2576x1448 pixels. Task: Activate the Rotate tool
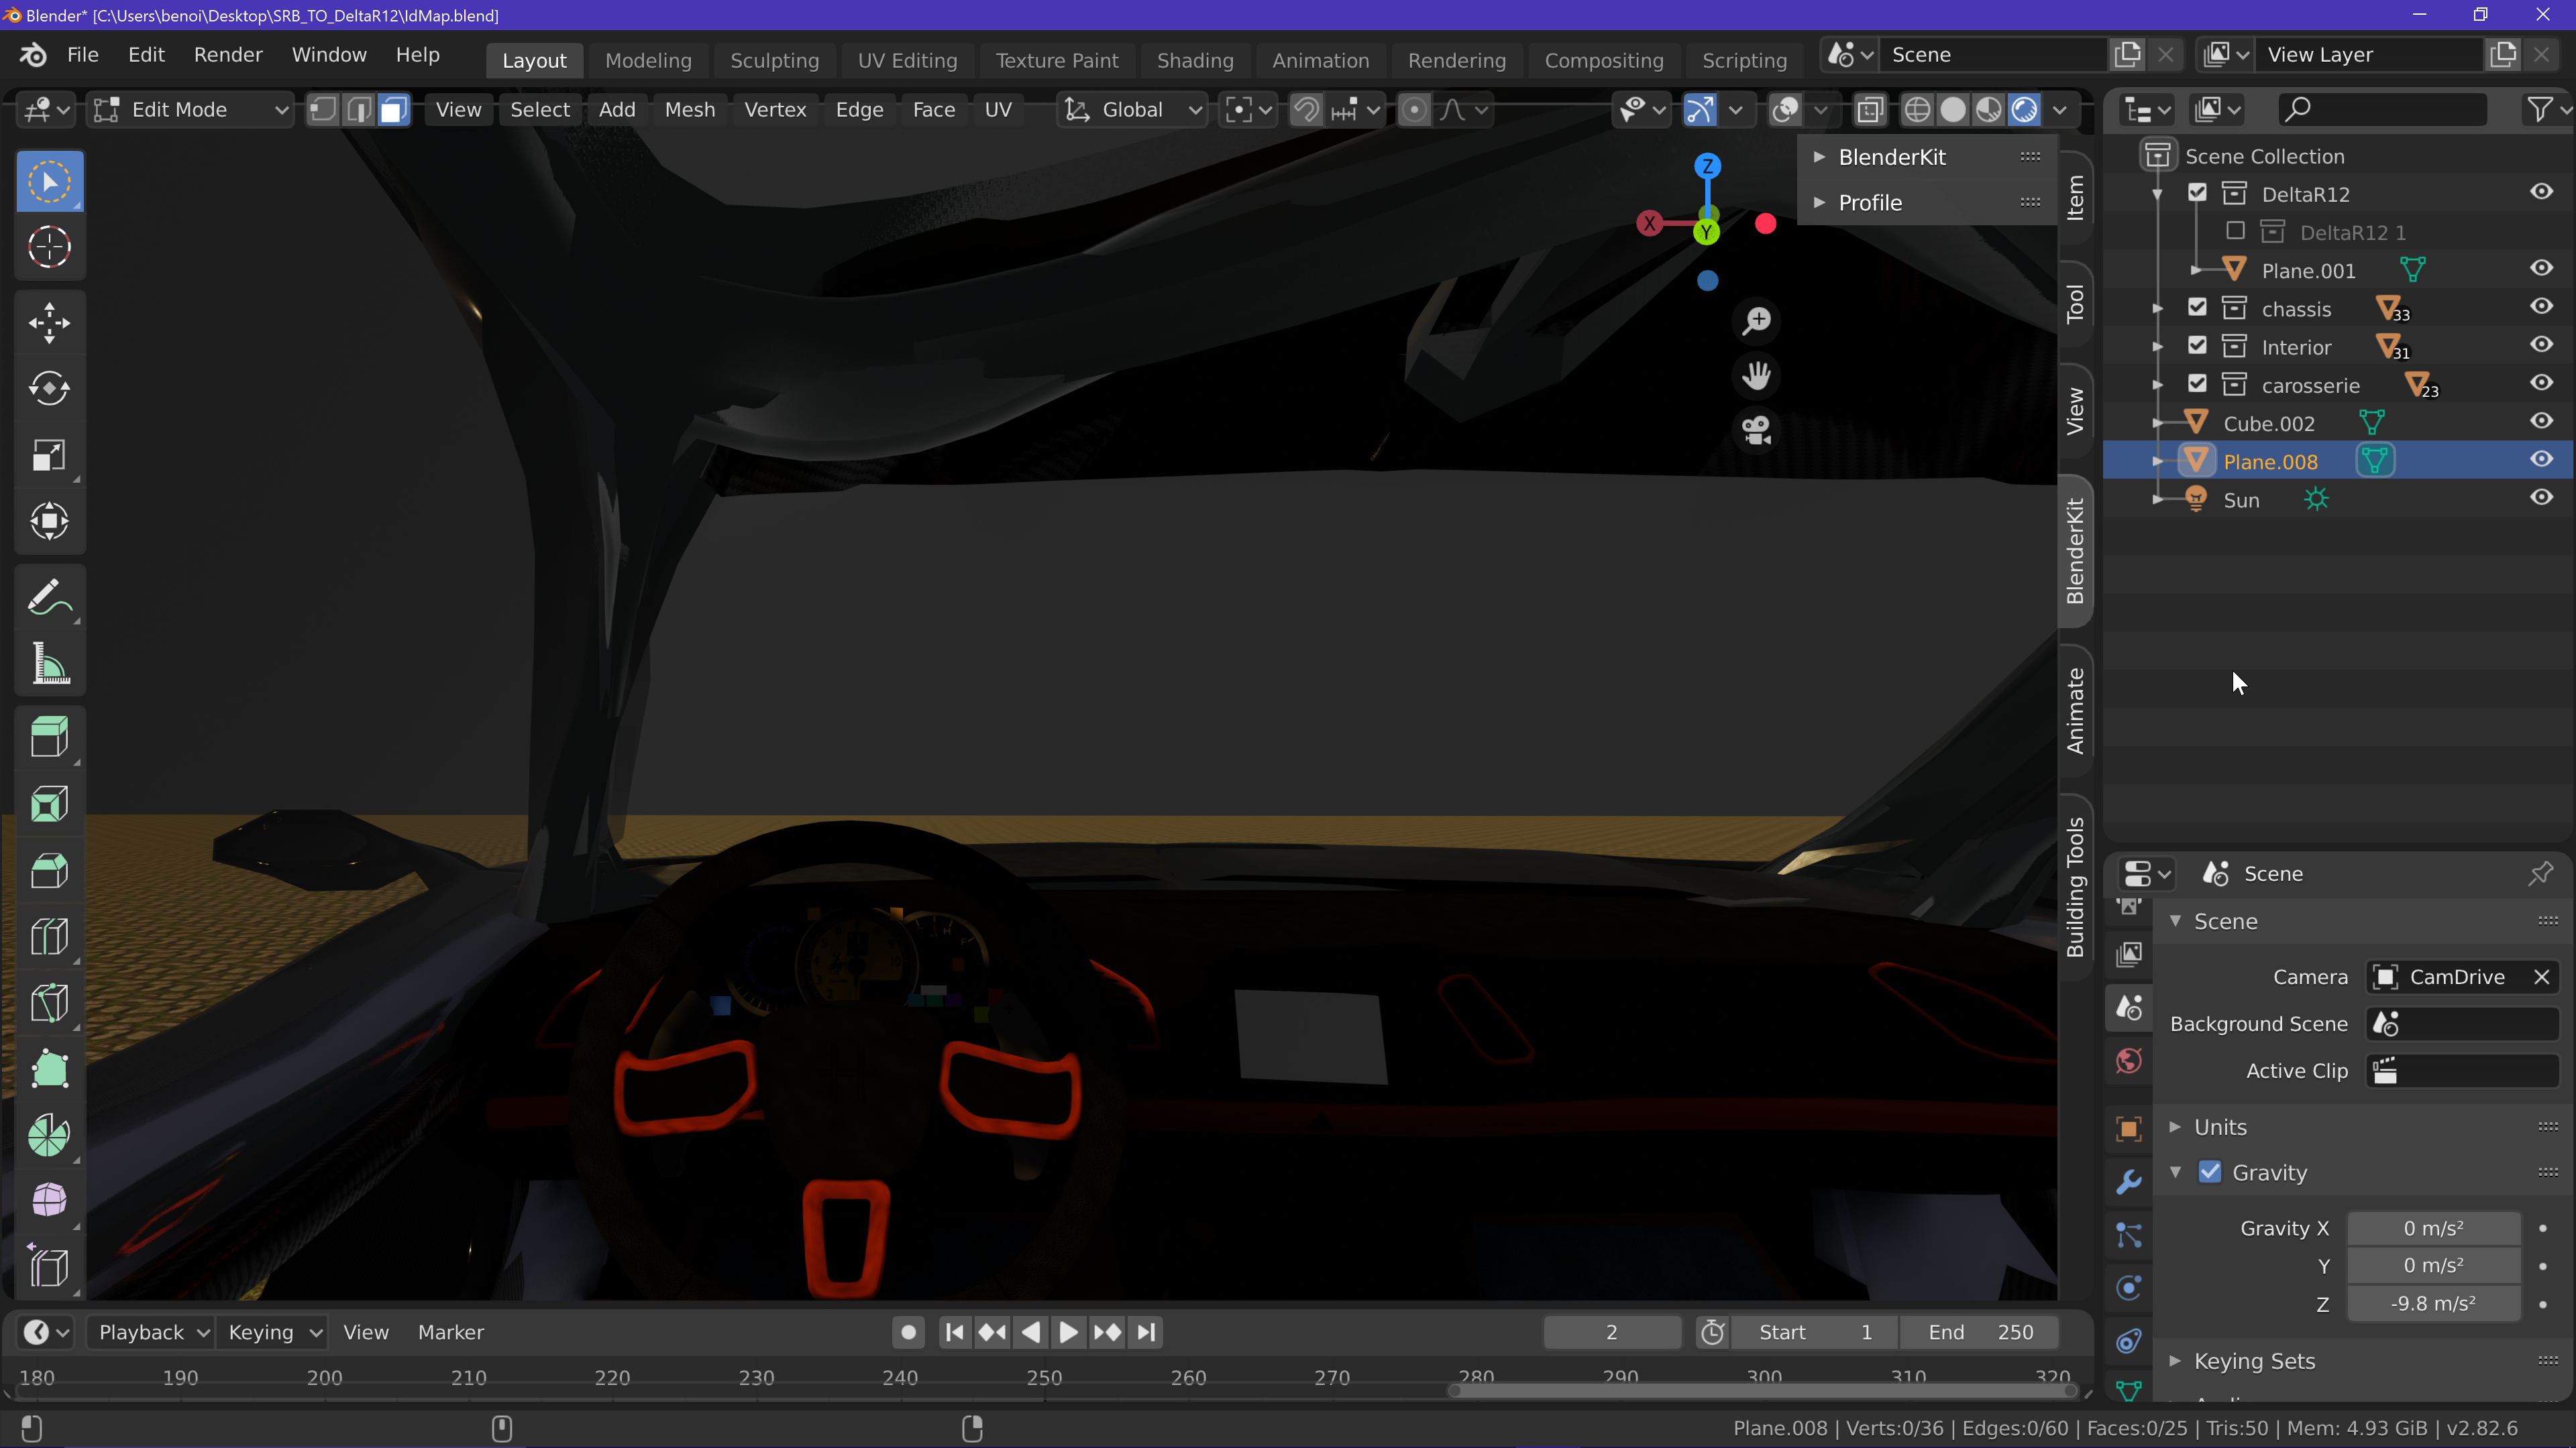(x=49, y=389)
